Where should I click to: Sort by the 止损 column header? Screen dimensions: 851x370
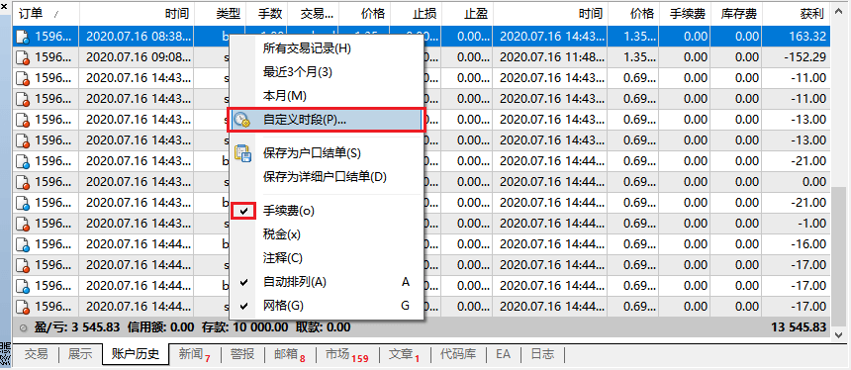click(x=416, y=14)
